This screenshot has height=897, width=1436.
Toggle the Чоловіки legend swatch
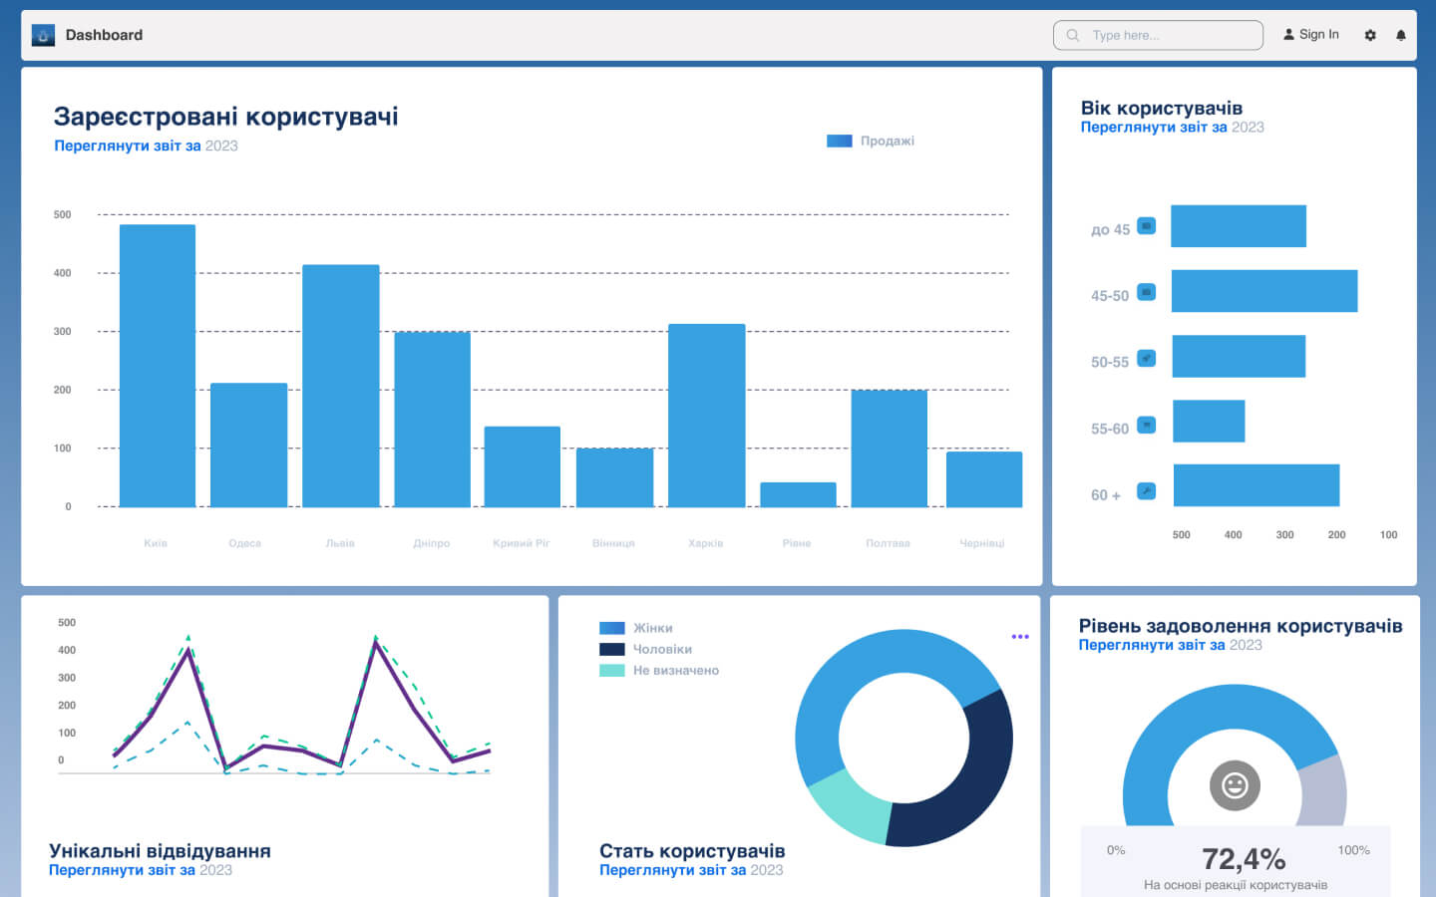(x=612, y=649)
